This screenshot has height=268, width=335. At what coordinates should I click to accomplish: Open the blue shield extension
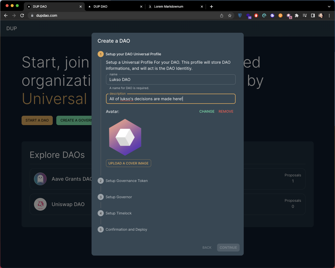[x=240, y=15]
